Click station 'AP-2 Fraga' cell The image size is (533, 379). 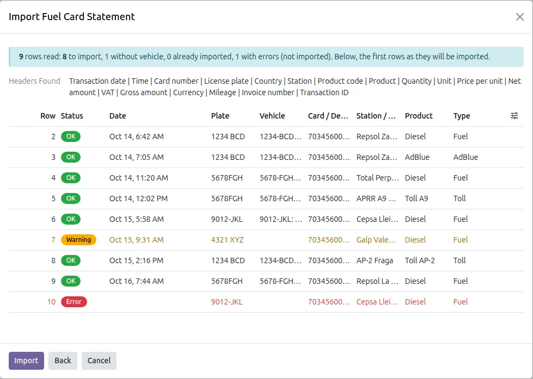375,260
